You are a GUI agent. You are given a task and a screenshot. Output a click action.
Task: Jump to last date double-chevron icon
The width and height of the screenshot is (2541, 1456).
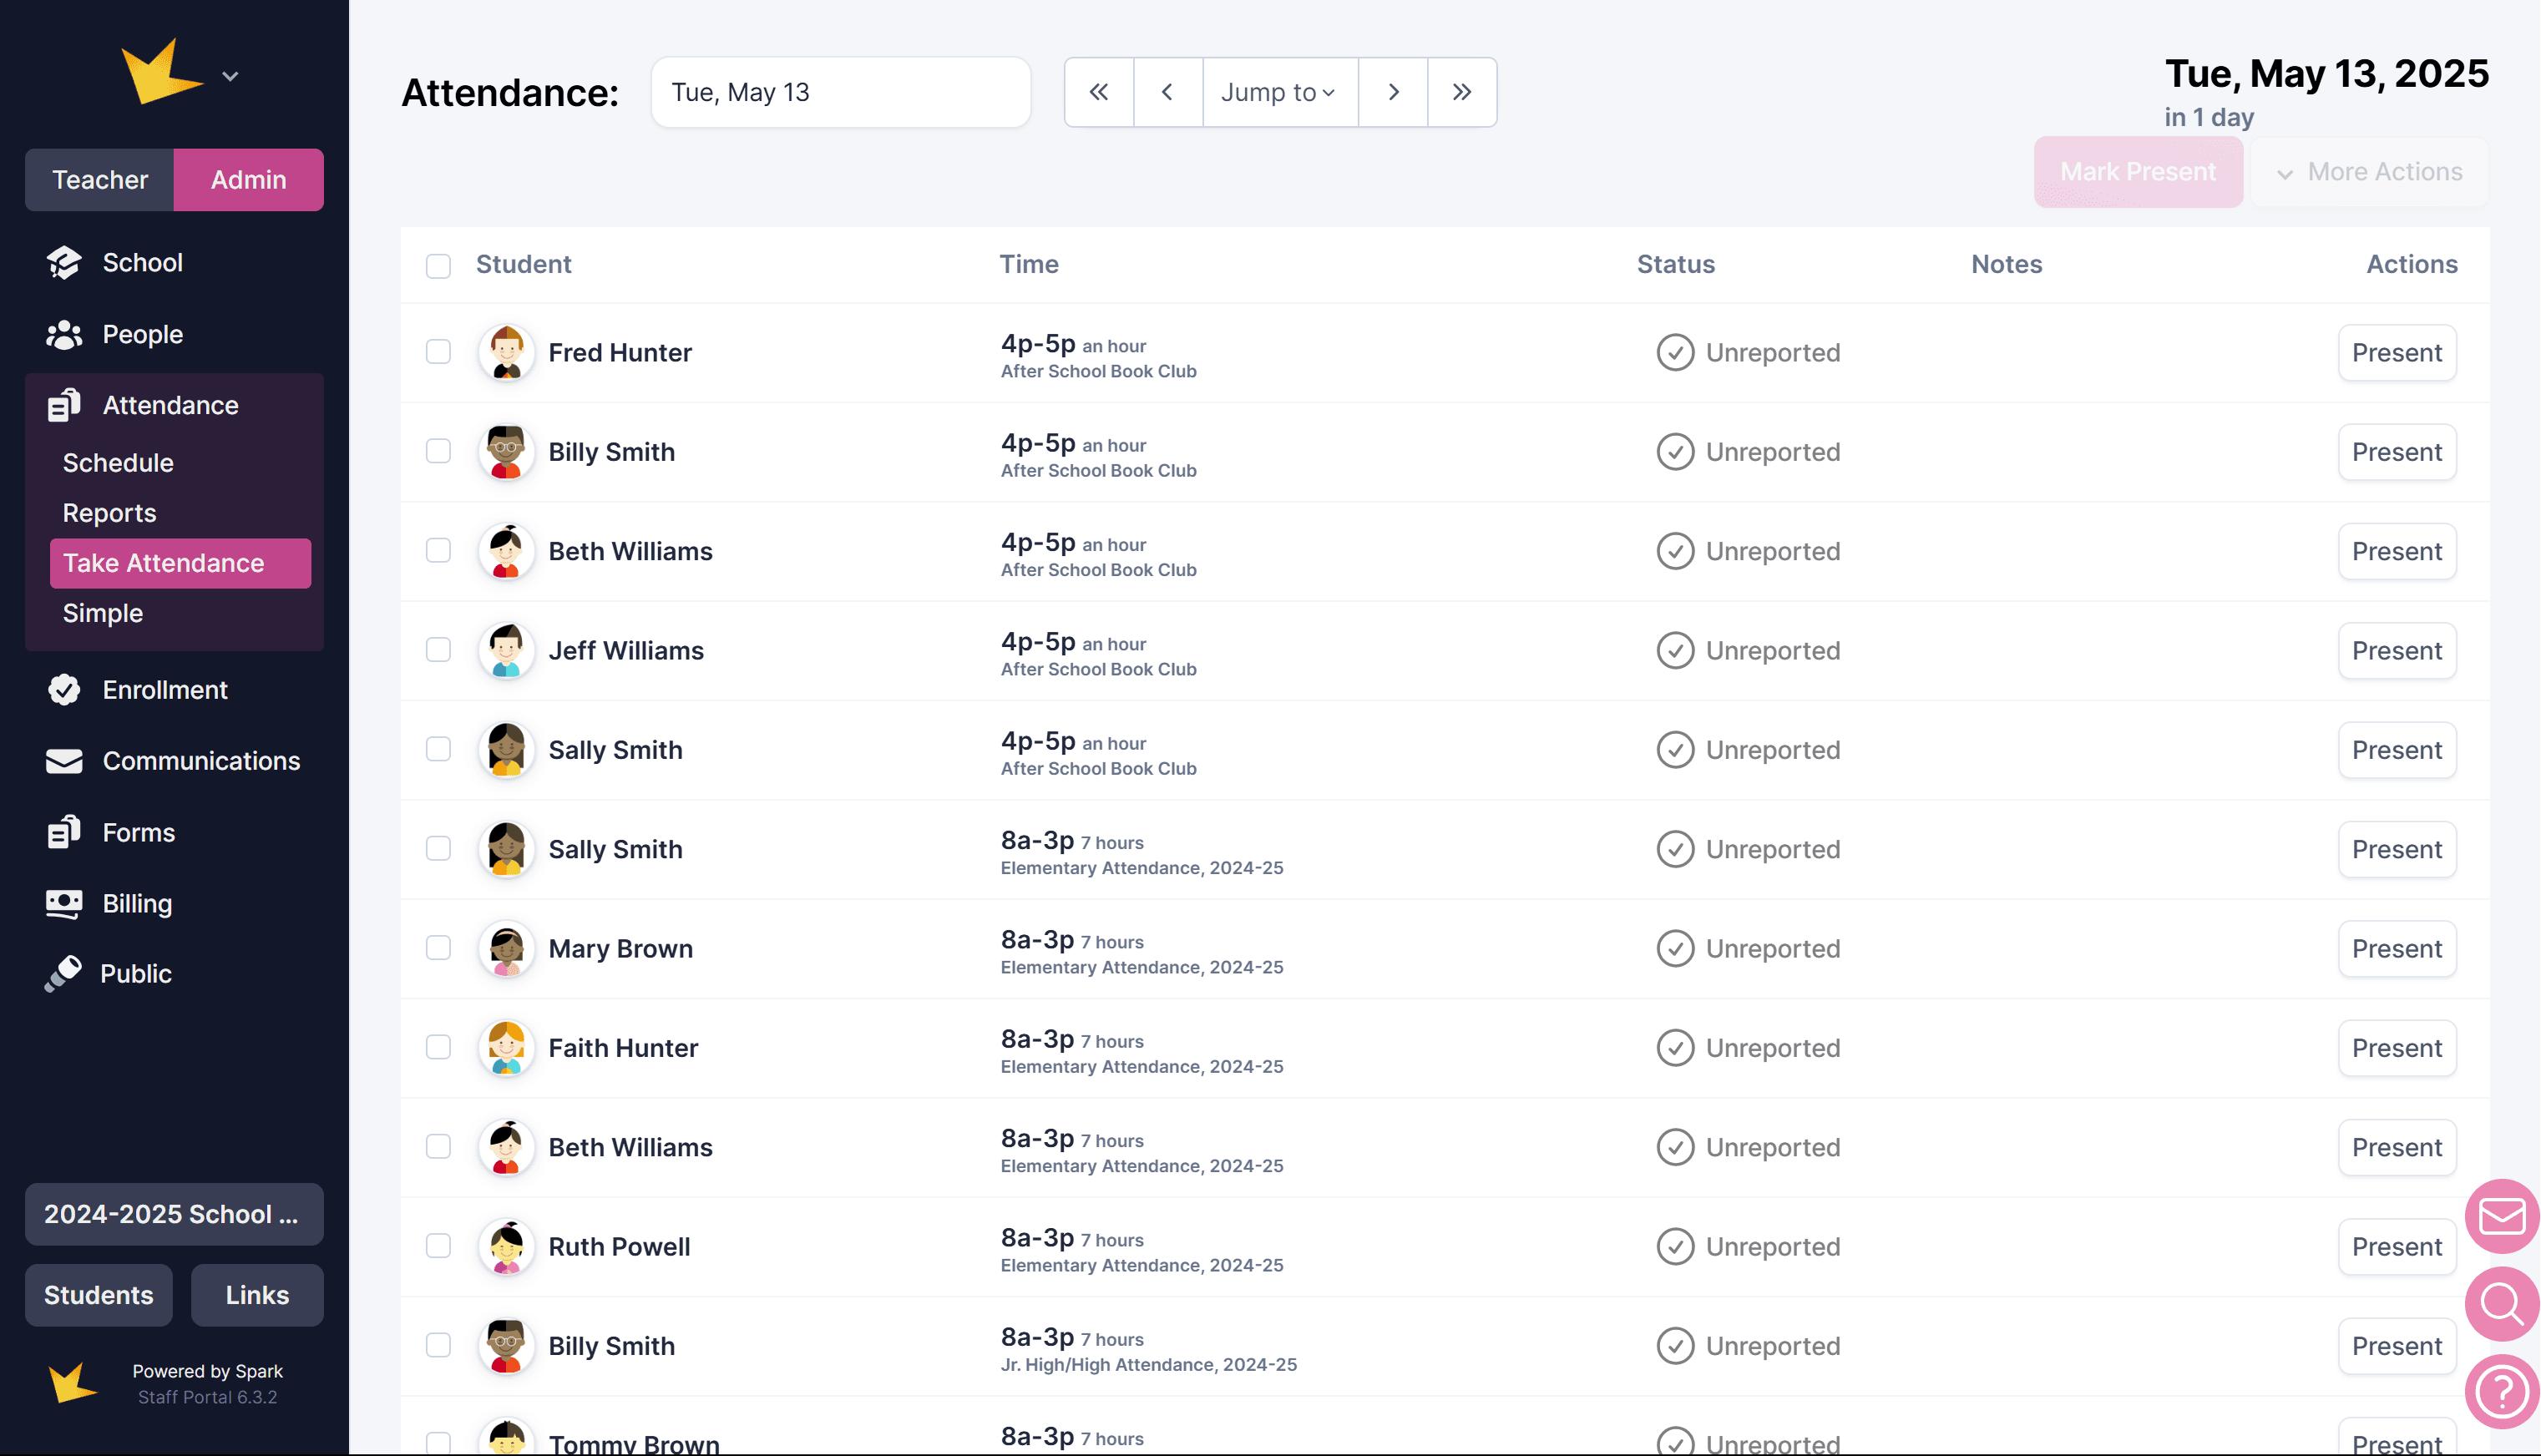[1461, 92]
